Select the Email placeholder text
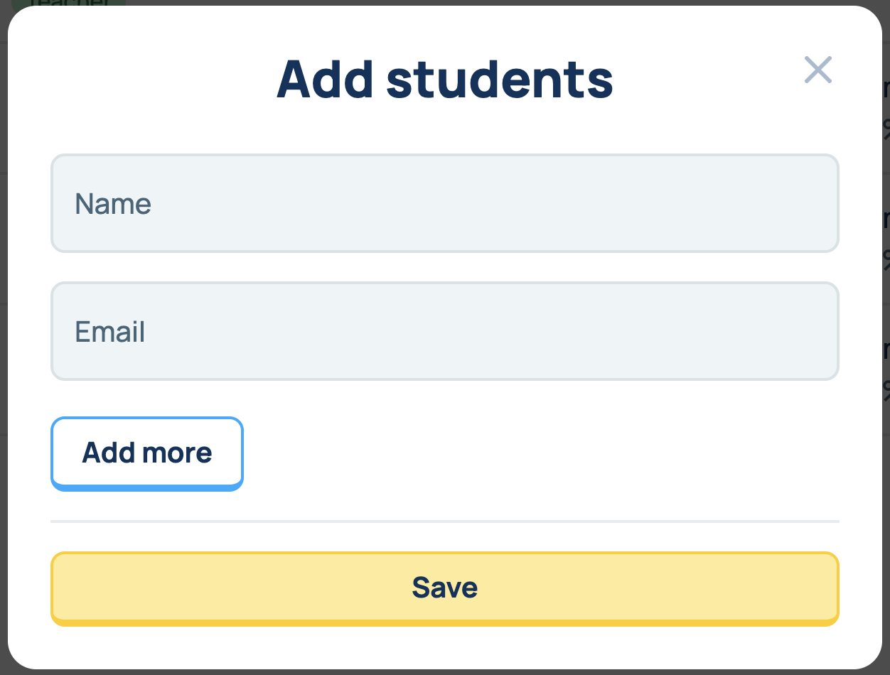 coord(110,332)
